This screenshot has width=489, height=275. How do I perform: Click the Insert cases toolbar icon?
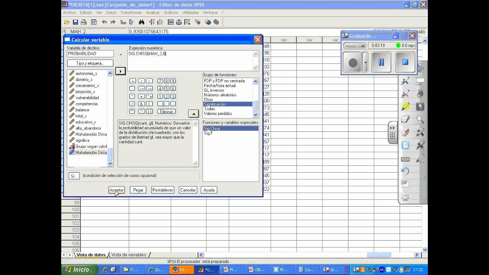coord(152,22)
